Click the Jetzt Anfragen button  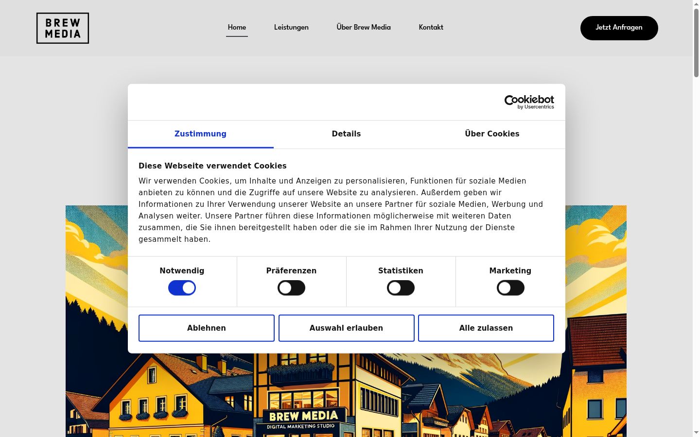[619, 28]
